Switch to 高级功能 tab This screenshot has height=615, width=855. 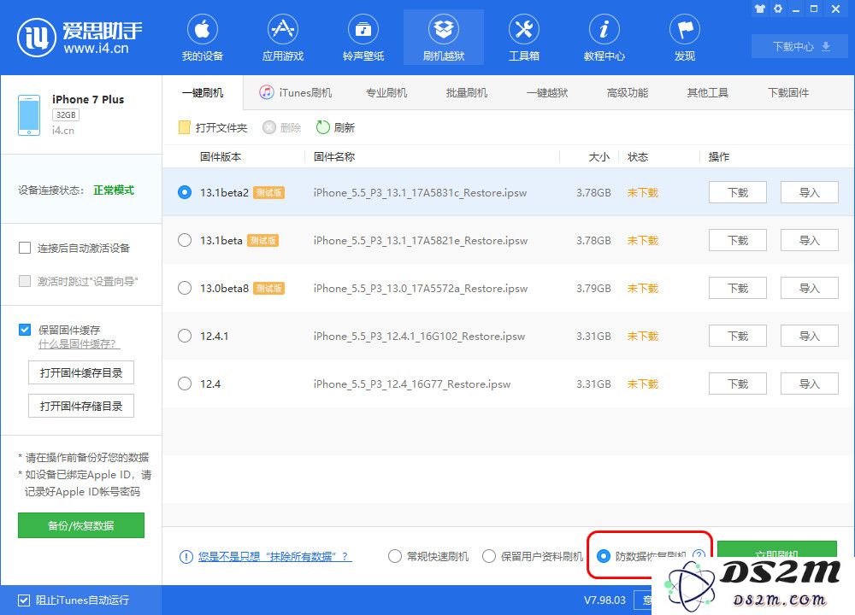click(627, 92)
